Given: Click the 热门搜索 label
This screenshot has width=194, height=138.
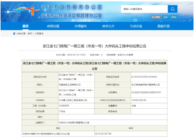Looking at the screenshot, I should (156, 17).
